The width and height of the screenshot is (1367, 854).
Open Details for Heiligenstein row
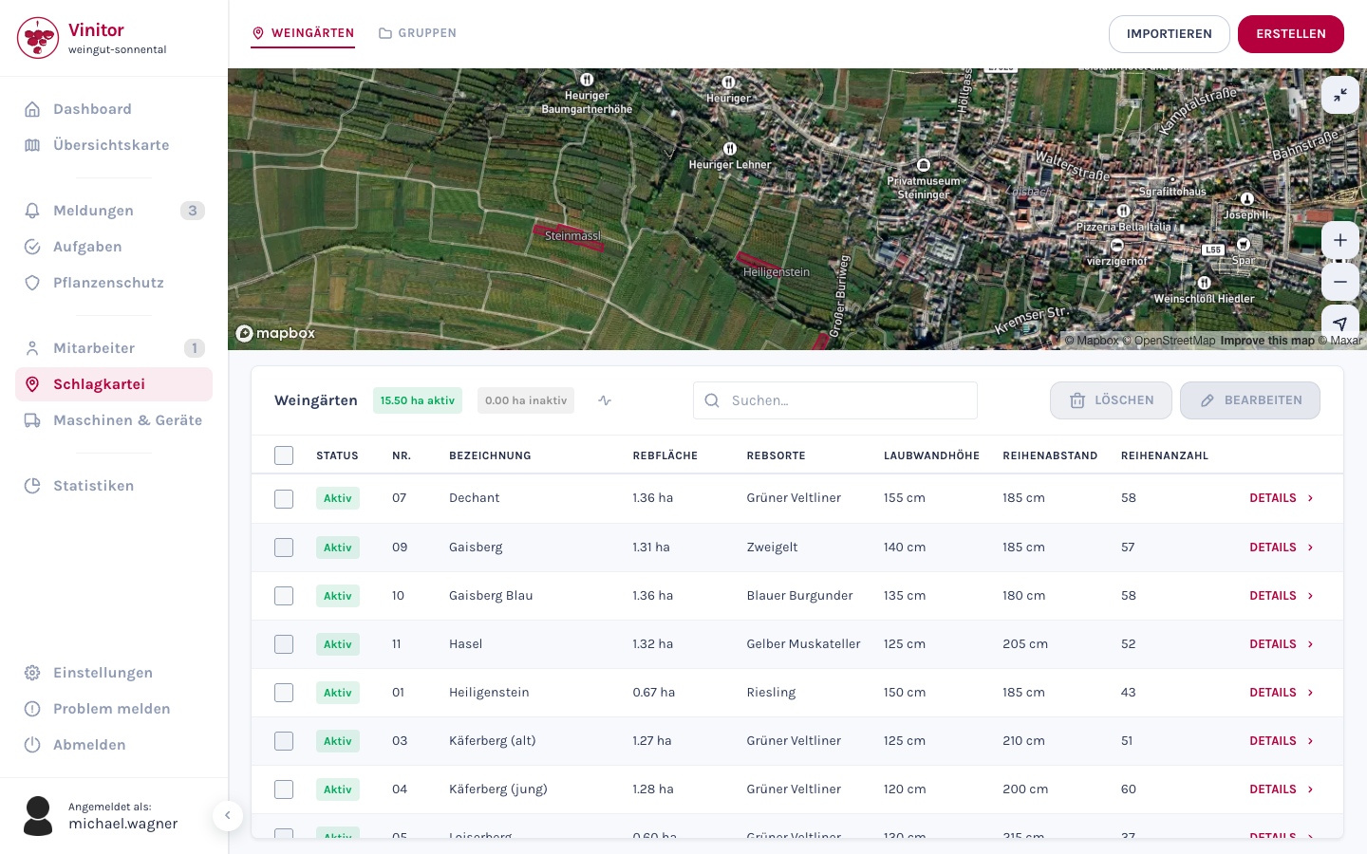[1282, 693]
